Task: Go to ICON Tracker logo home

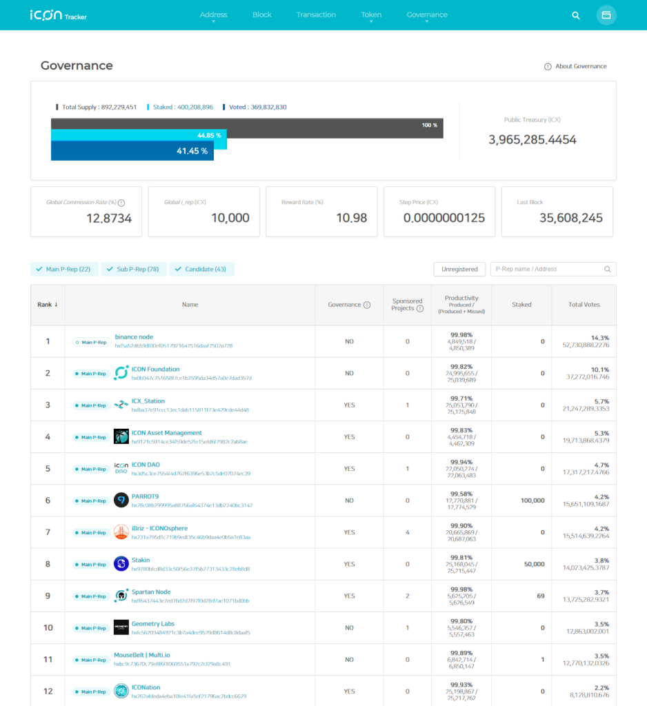Action: [58, 15]
